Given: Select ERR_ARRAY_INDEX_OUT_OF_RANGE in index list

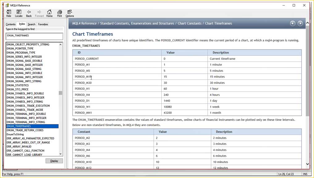Looking at the screenshot, I should pyautogui.click(x=28, y=142).
